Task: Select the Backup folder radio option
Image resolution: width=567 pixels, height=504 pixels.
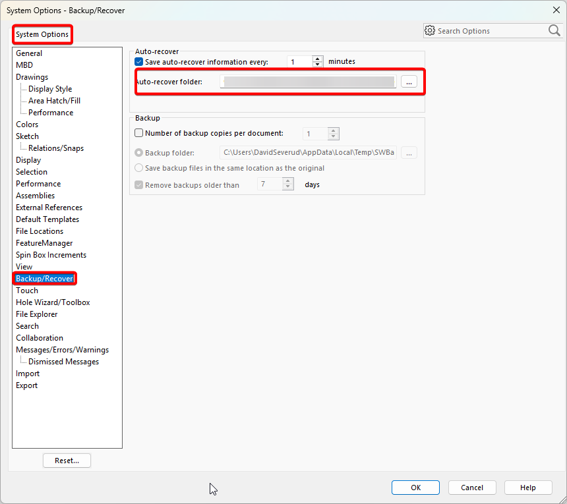Action: coord(139,152)
